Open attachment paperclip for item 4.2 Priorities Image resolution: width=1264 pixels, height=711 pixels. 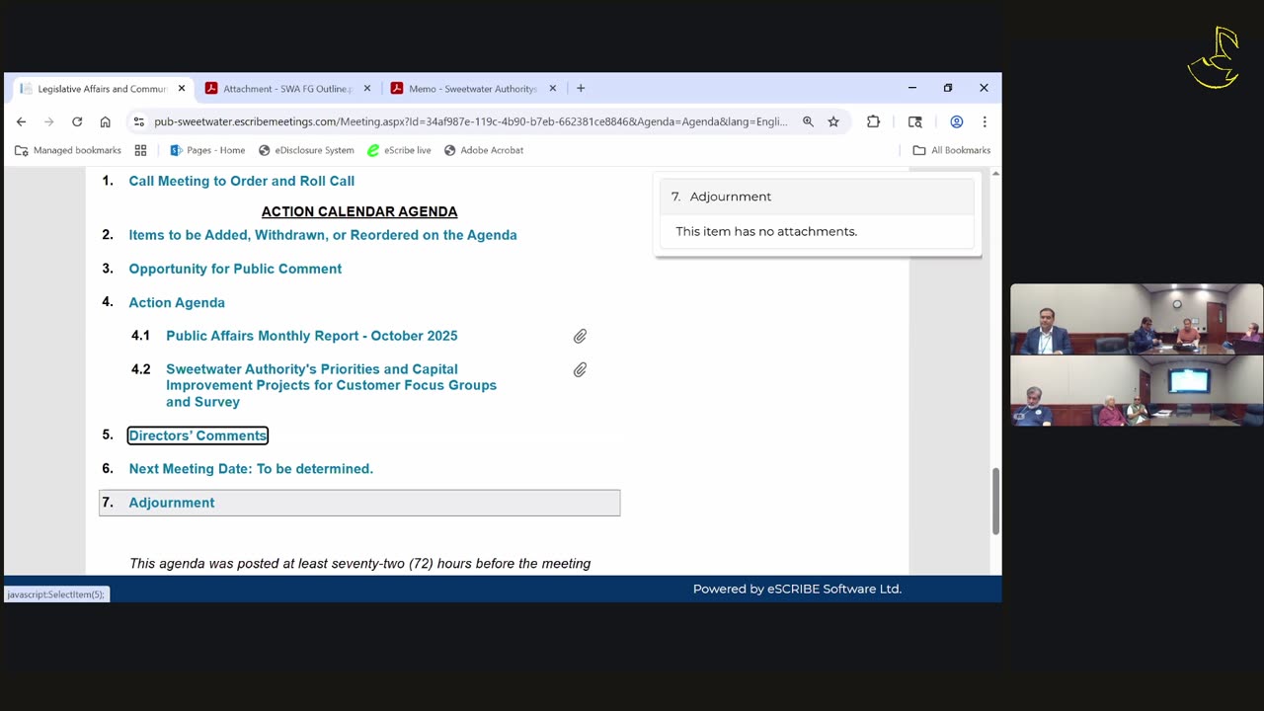point(580,370)
